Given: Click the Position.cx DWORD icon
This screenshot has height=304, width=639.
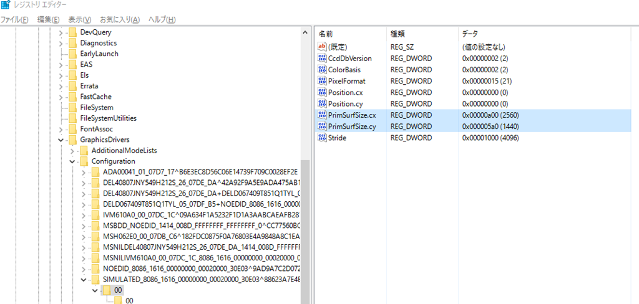Looking at the screenshot, I should pos(322,92).
